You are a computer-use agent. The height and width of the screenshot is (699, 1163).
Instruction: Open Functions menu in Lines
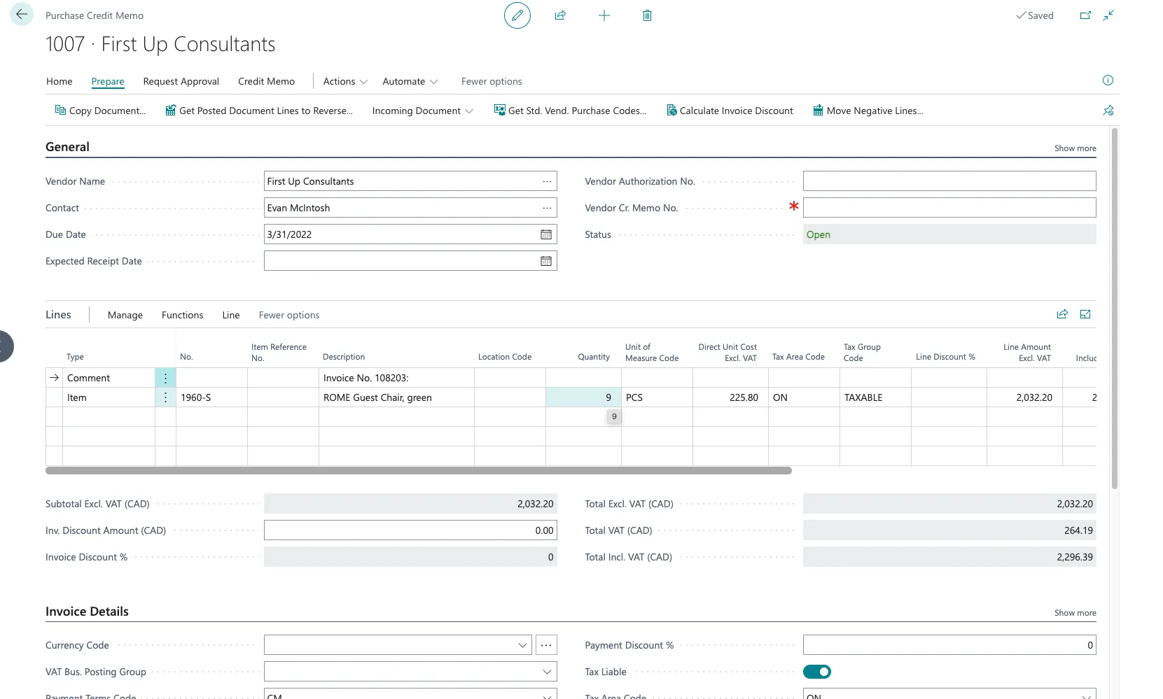point(183,315)
